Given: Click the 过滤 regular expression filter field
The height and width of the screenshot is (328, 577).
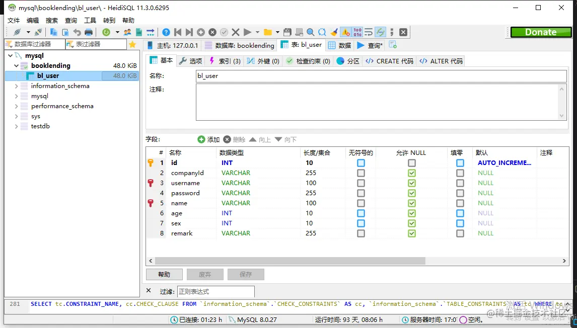Looking at the screenshot, I should [x=216, y=292].
